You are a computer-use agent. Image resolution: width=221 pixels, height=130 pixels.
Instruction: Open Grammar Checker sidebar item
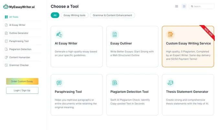[x=19, y=65]
